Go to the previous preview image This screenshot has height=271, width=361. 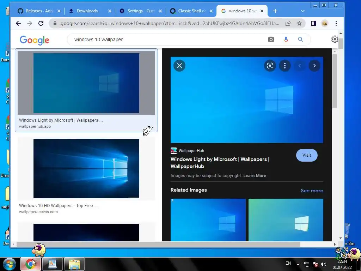300,66
